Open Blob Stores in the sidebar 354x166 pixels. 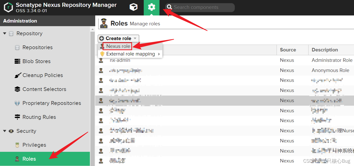coord(37,61)
